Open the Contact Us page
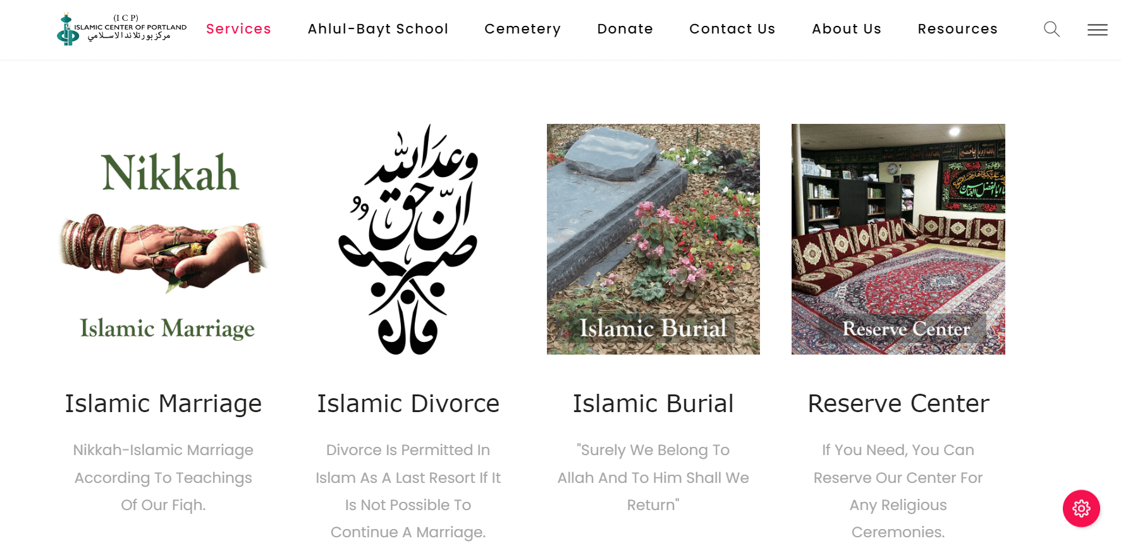1121x548 pixels. click(732, 29)
